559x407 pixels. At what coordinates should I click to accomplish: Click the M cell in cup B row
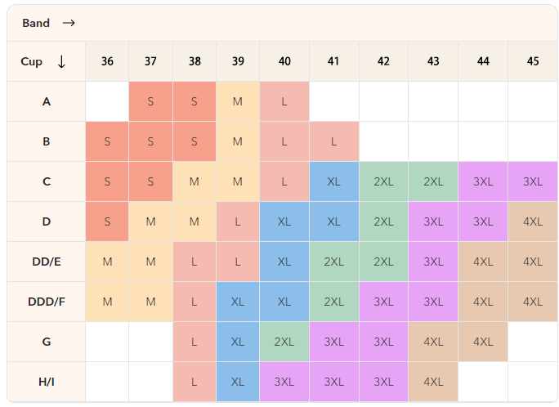238,141
